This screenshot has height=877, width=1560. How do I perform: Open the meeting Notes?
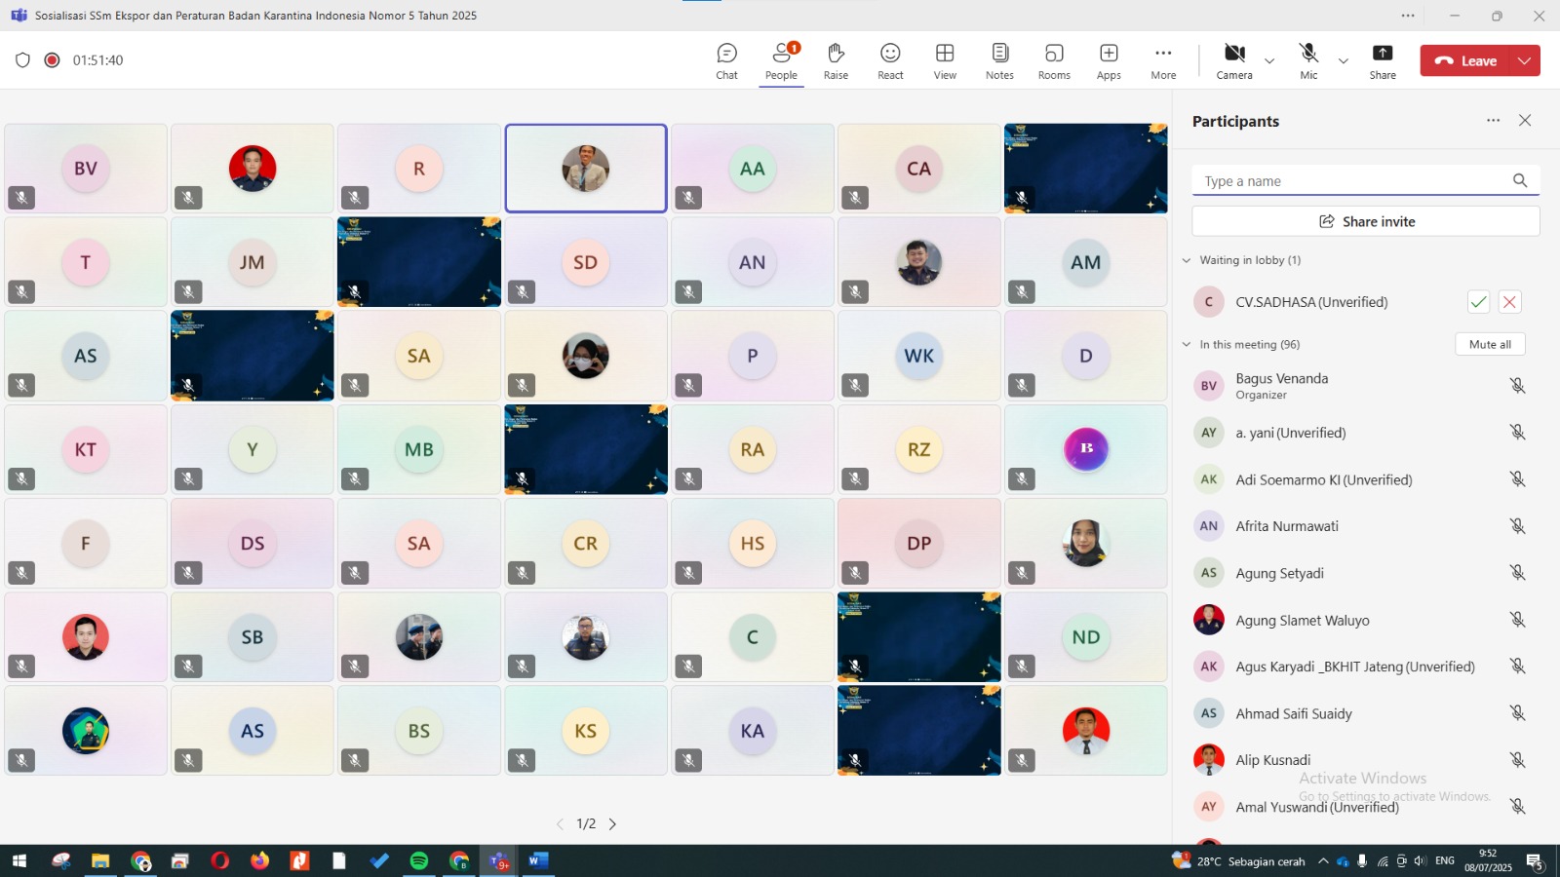[999, 60]
